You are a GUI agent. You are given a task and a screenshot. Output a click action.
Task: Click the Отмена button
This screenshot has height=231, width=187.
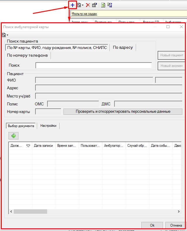(176, 225)
